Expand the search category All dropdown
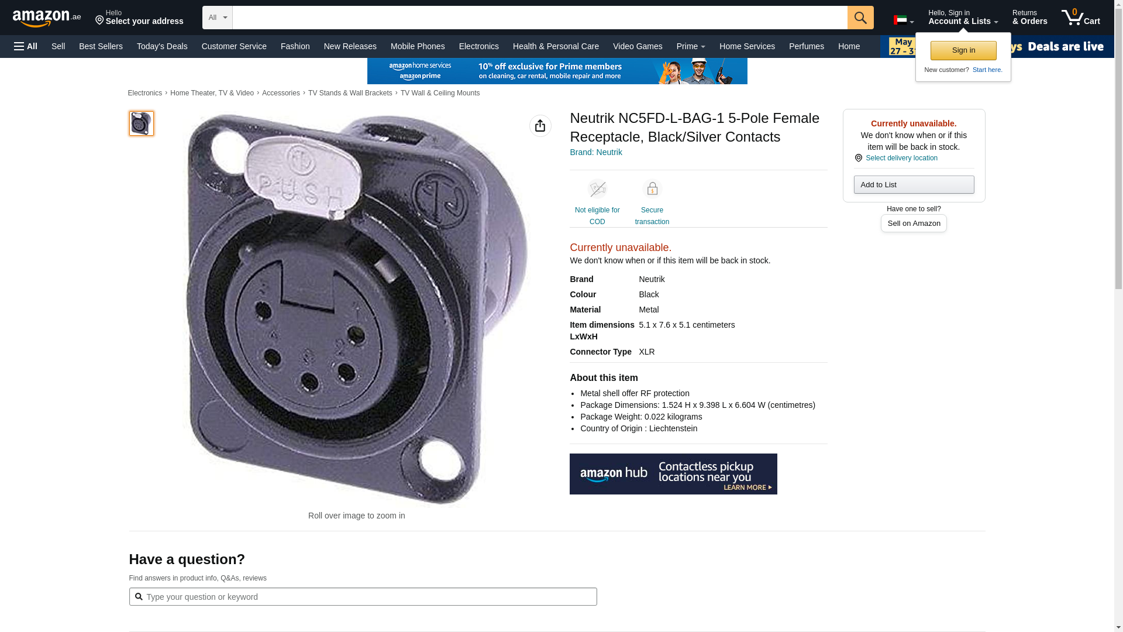Screen dimensions: 1123x632 (217, 18)
